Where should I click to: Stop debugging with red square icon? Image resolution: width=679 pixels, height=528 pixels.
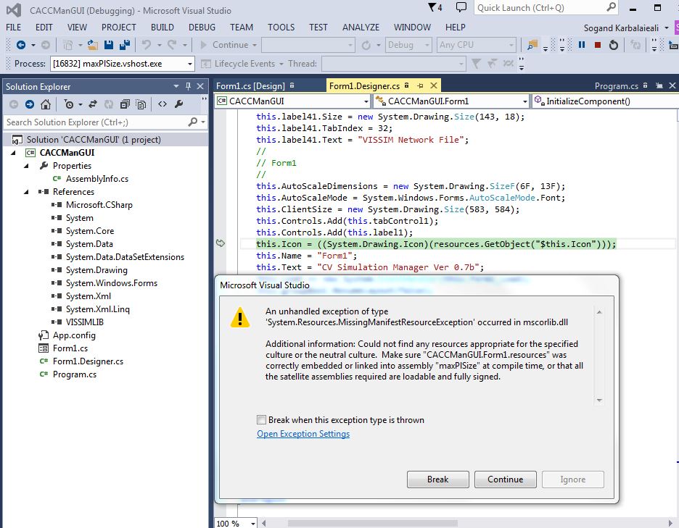click(x=598, y=44)
